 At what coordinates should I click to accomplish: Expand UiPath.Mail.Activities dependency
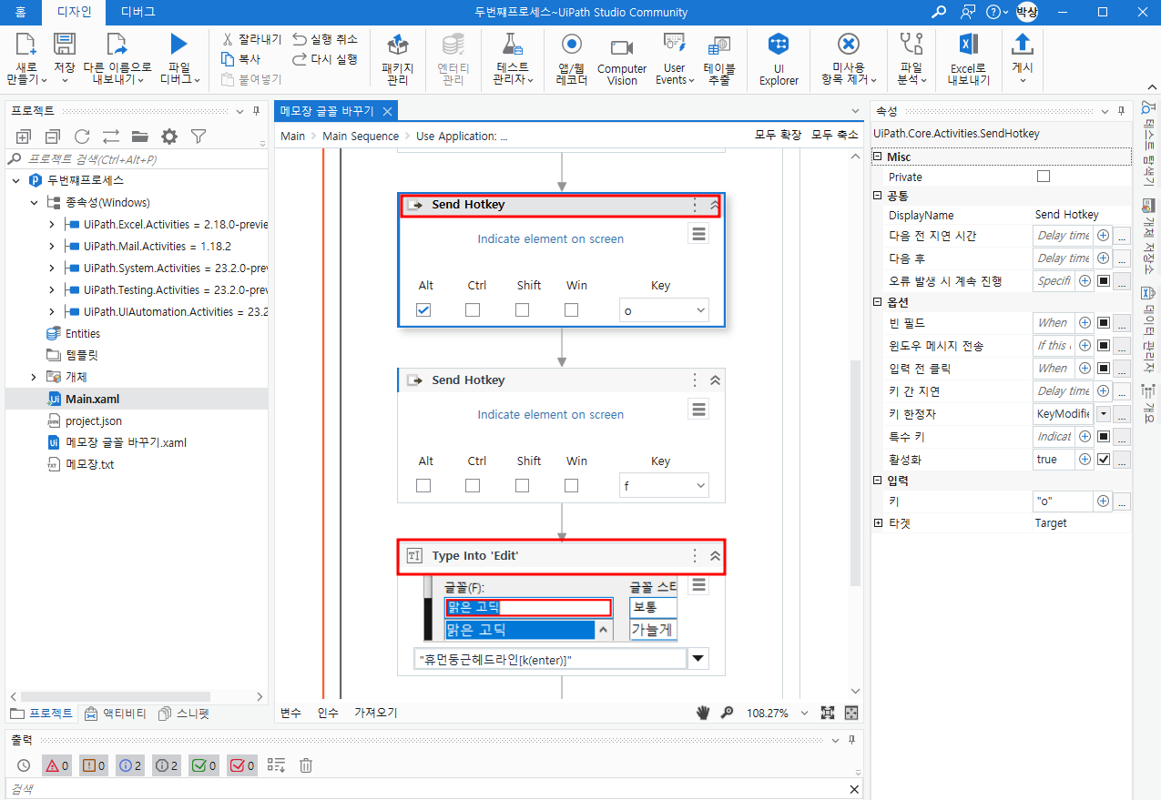[x=51, y=246]
